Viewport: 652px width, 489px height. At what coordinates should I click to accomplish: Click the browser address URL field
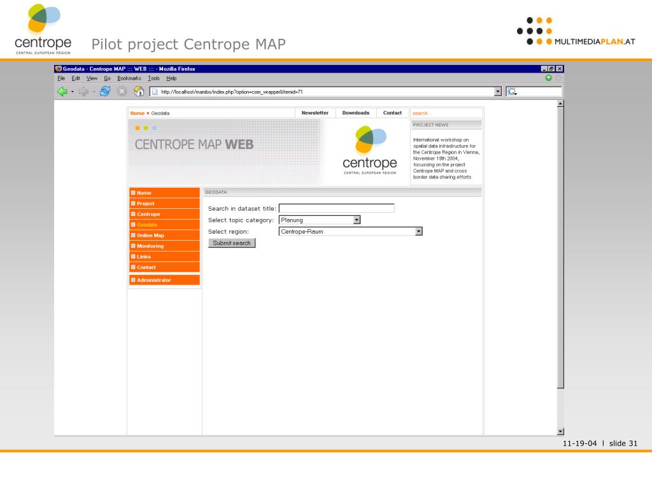click(326, 92)
